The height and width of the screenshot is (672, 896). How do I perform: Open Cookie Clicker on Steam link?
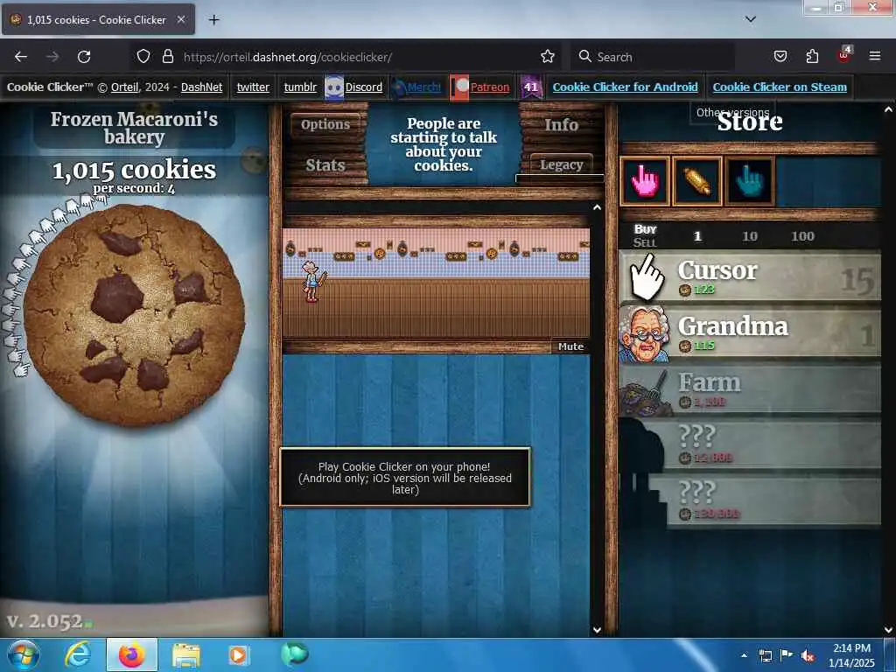click(x=780, y=87)
